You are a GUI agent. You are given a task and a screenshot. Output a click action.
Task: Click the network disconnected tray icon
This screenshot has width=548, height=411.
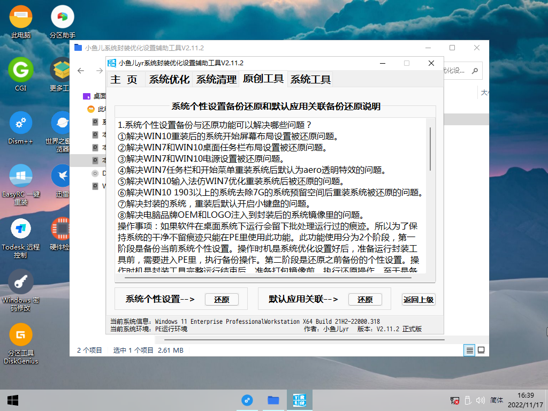coord(455,400)
